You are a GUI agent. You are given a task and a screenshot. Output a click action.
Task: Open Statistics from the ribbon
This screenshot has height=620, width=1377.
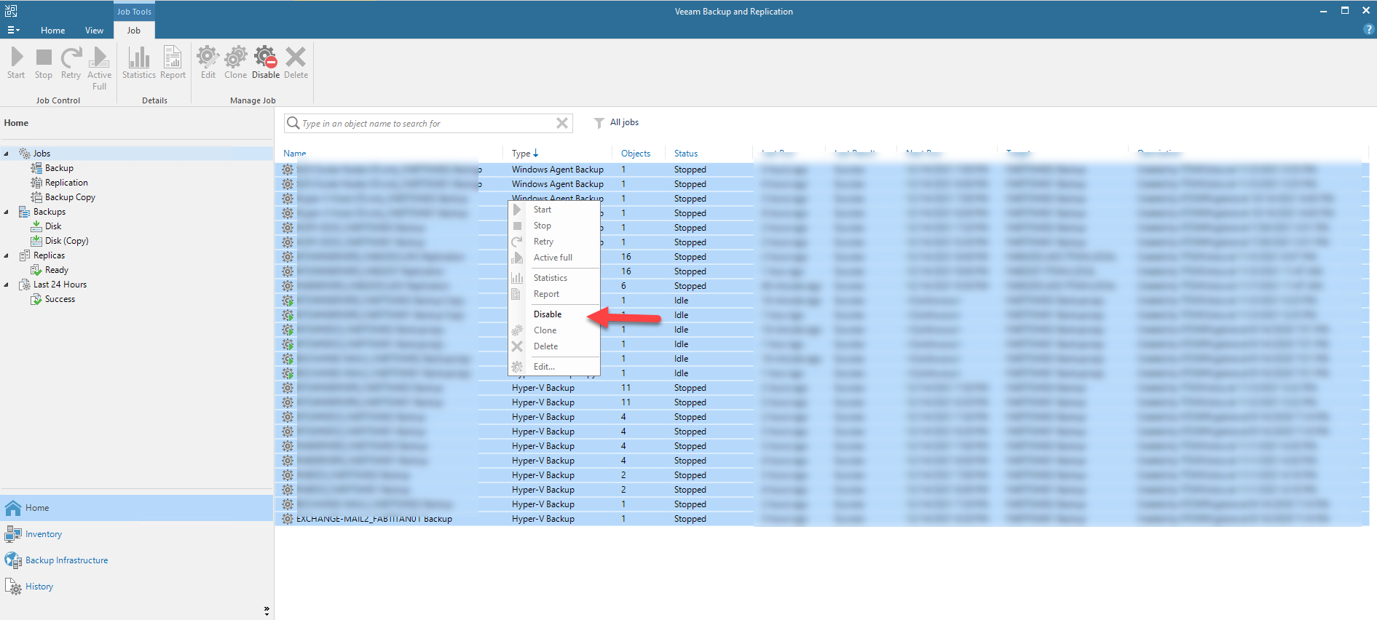(x=139, y=57)
